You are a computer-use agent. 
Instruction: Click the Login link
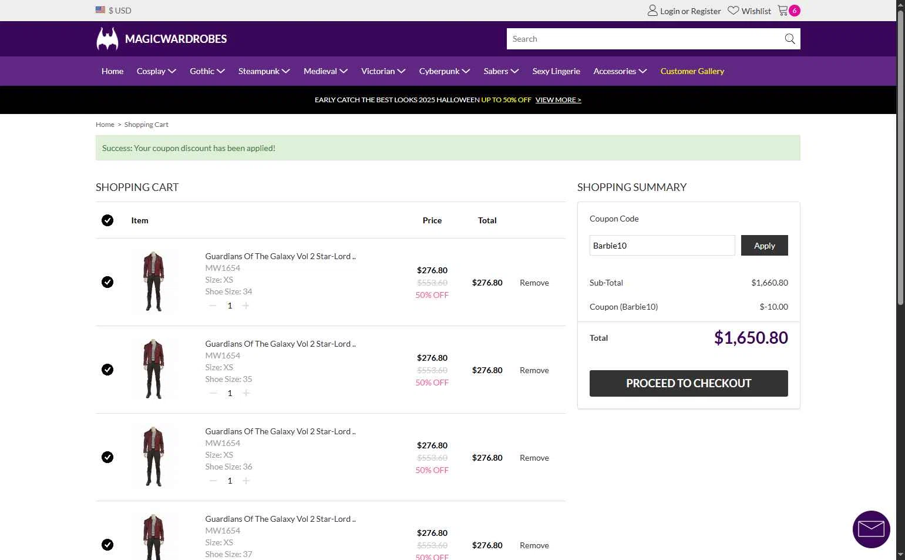[x=670, y=11]
